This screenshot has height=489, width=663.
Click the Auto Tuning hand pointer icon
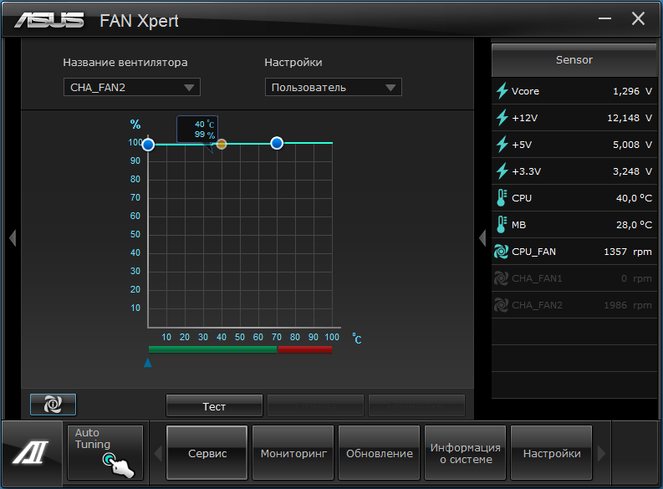pos(119,466)
